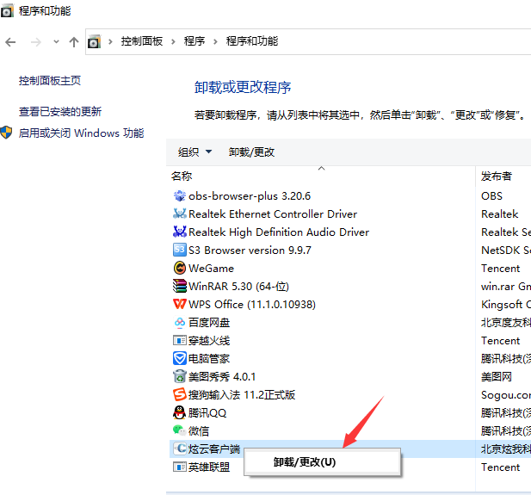531x495 pixels.
Task: Select the 微信 program icon
Action: tap(180, 430)
